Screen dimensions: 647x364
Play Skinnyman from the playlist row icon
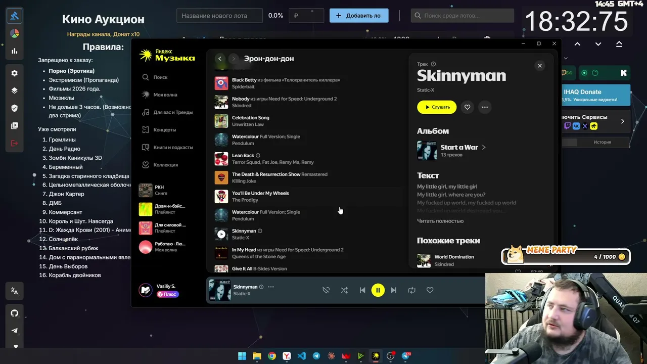click(x=221, y=234)
